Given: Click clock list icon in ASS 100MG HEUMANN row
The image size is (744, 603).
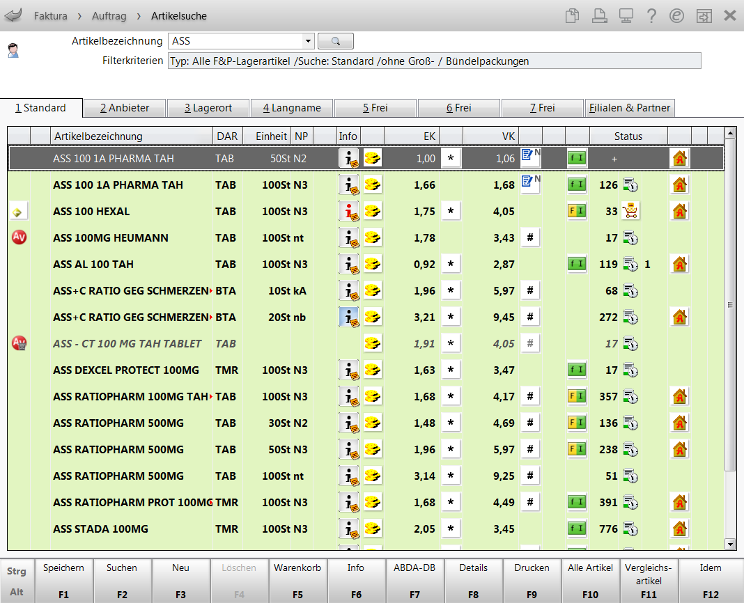Looking at the screenshot, I should (x=630, y=237).
